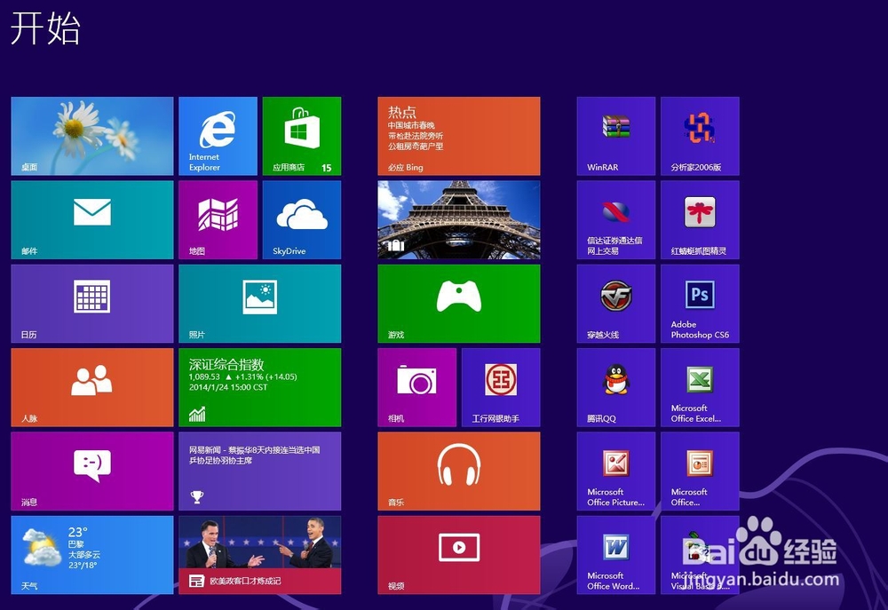This screenshot has height=610, width=888.
Task: Open the Calendar (日历) tile
Action: click(92, 304)
